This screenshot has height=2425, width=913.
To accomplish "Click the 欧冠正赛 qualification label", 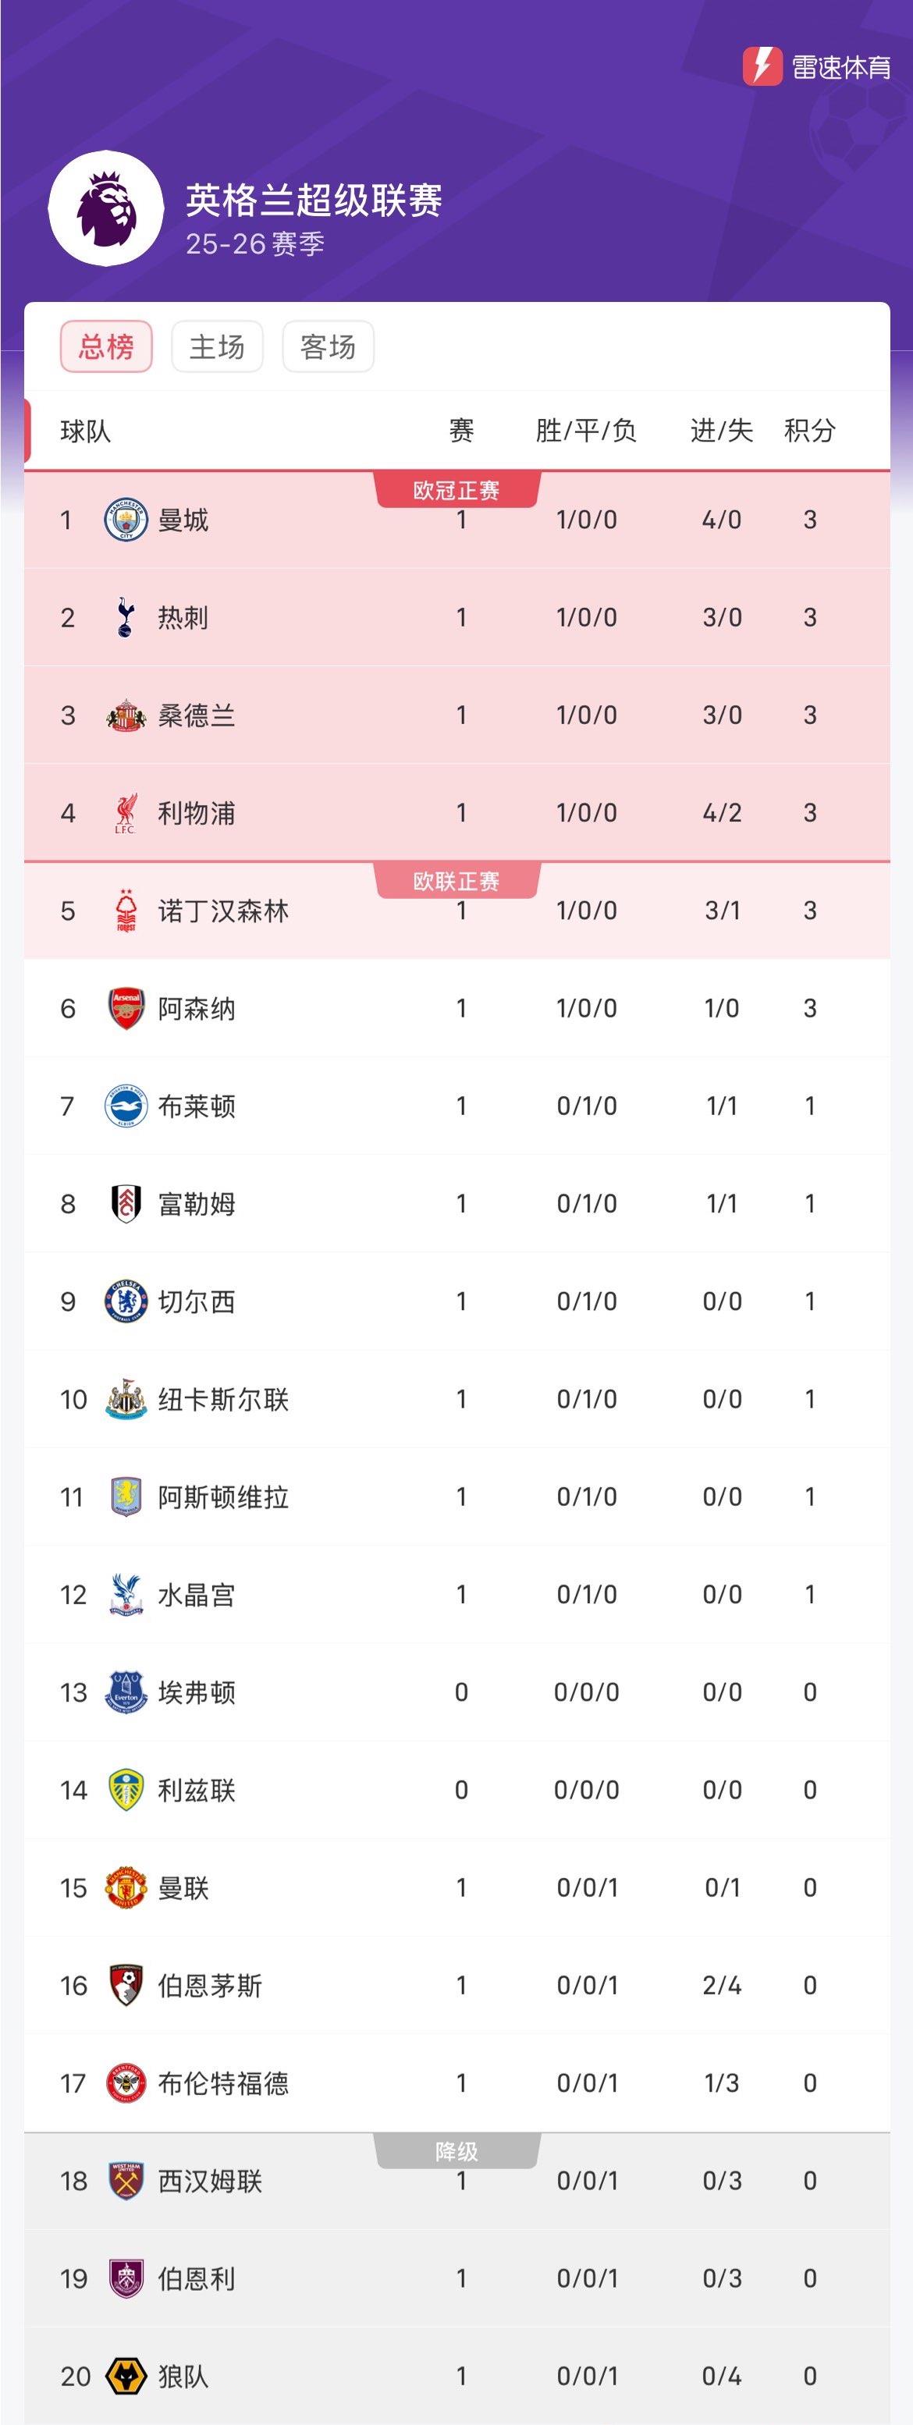I will point(456,491).
